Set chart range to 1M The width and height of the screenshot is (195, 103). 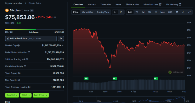click(143, 12)
